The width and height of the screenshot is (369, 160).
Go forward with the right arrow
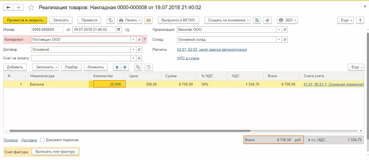point(18,7)
